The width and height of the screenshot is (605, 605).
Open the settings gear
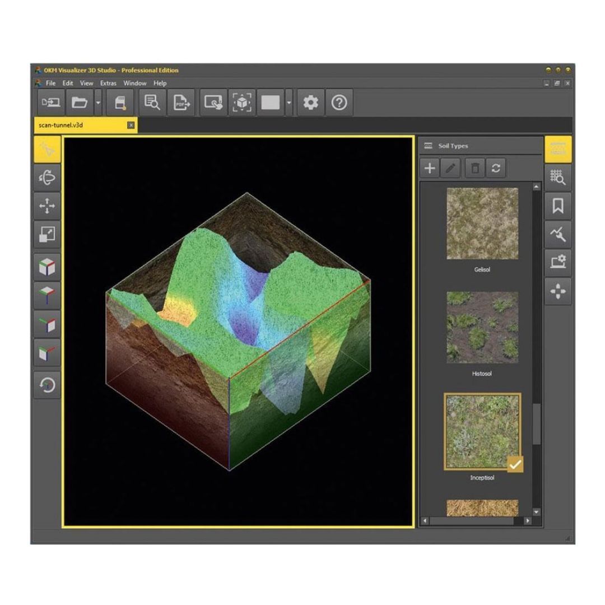point(310,103)
